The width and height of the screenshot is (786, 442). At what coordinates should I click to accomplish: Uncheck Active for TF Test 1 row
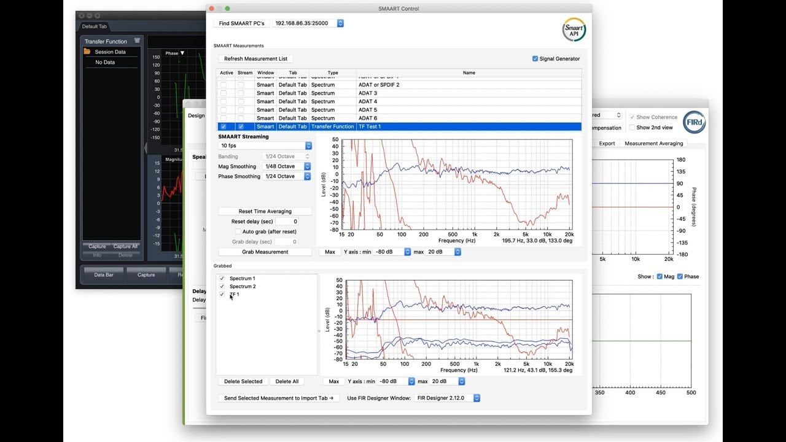(x=224, y=126)
